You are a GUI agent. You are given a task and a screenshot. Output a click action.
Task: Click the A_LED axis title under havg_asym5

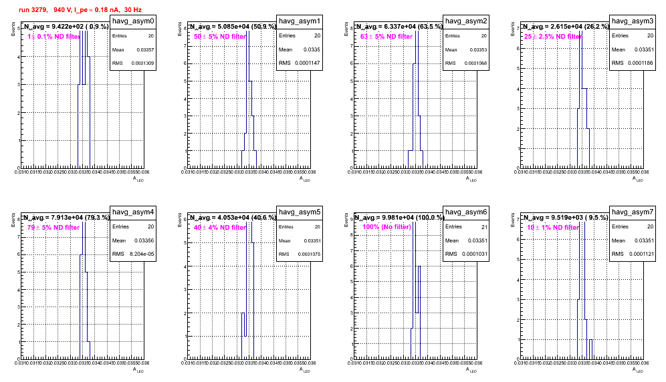point(305,370)
